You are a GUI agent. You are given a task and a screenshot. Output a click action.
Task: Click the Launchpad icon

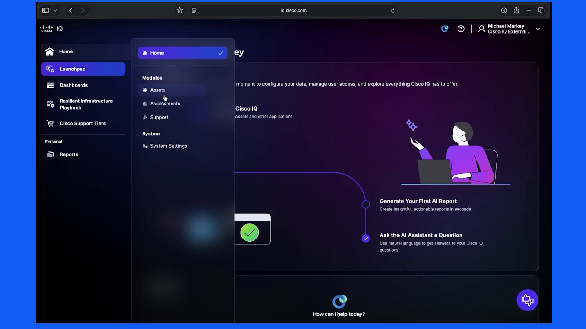50,69
